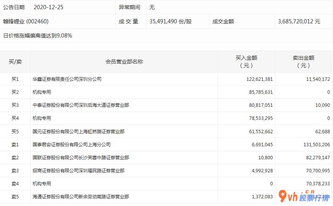The image size is (333, 206).
Task: Select sell amount 70,700,995
Action: (x=318, y=170)
